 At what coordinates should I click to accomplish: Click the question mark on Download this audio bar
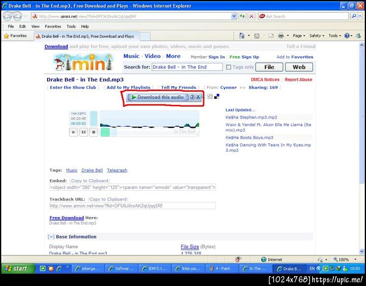point(192,97)
